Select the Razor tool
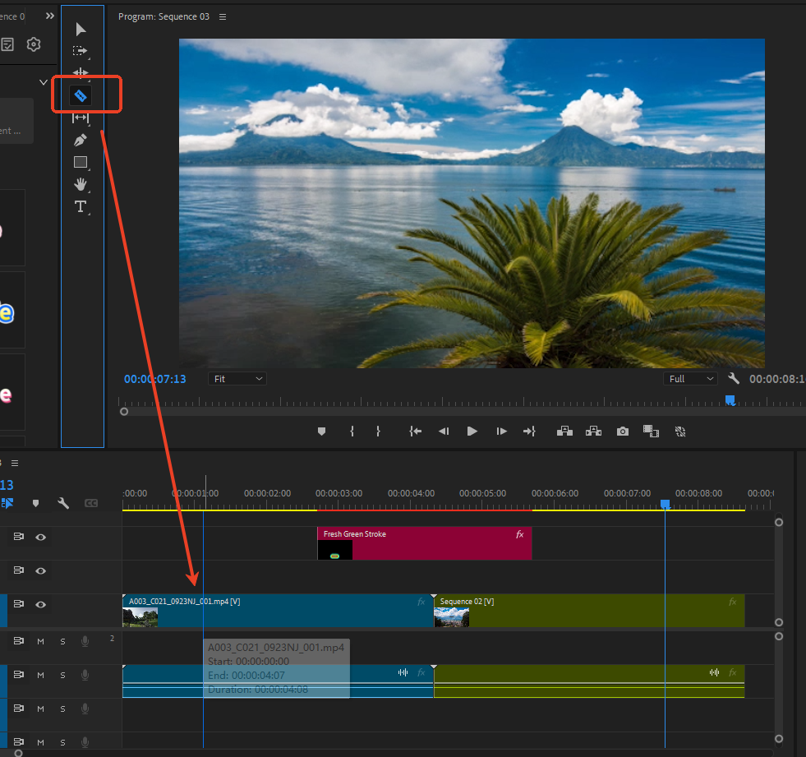The width and height of the screenshot is (806, 757). pyautogui.click(x=81, y=94)
